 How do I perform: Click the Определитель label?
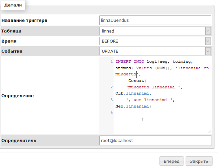coord(19,140)
